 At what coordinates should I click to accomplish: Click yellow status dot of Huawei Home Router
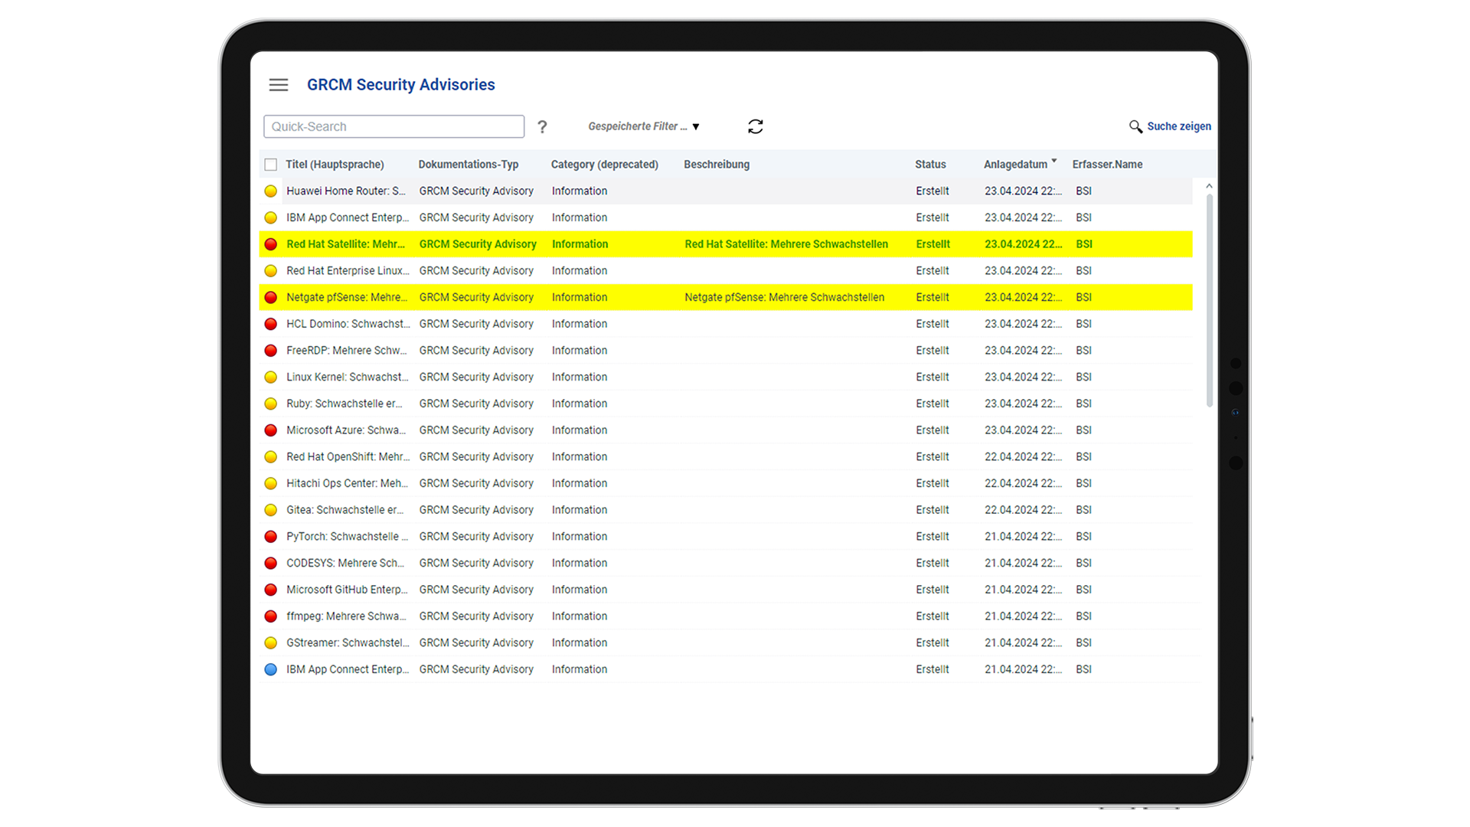[270, 191]
